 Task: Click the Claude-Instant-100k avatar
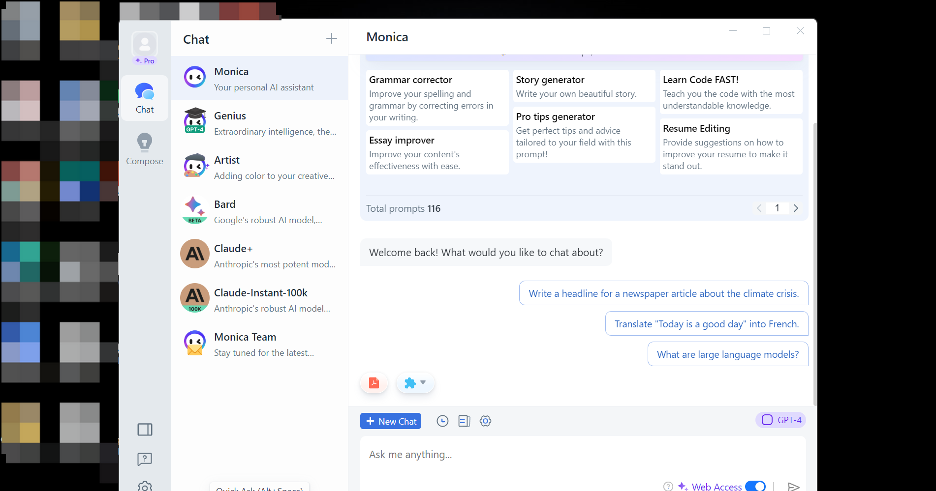point(195,298)
